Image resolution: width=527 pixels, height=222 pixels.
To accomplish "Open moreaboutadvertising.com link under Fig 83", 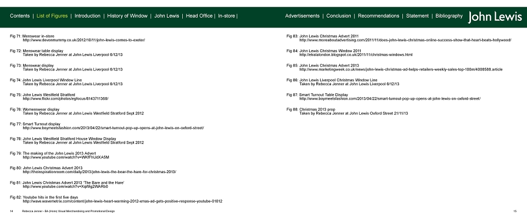I will (405, 40).
